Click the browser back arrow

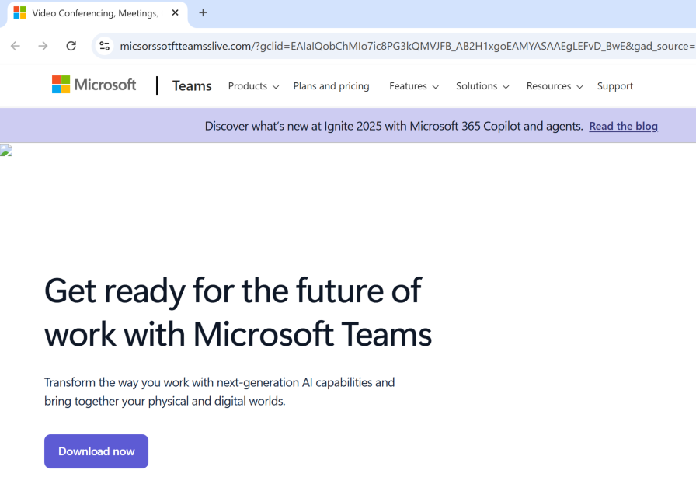16,46
